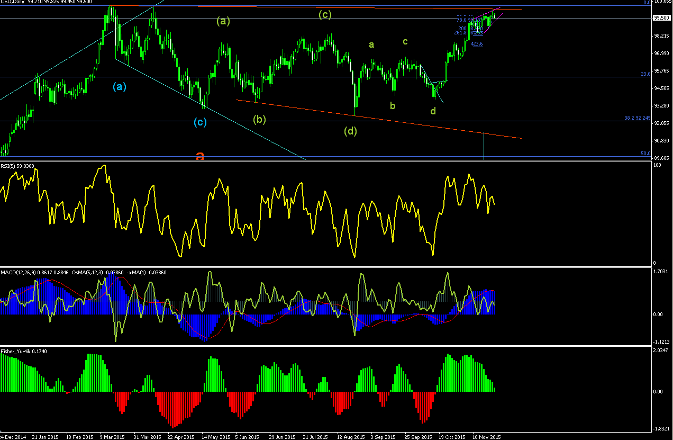Click the 90.830 price axis value
The width and height of the screenshot is (673, 440).
pos(662,141)
